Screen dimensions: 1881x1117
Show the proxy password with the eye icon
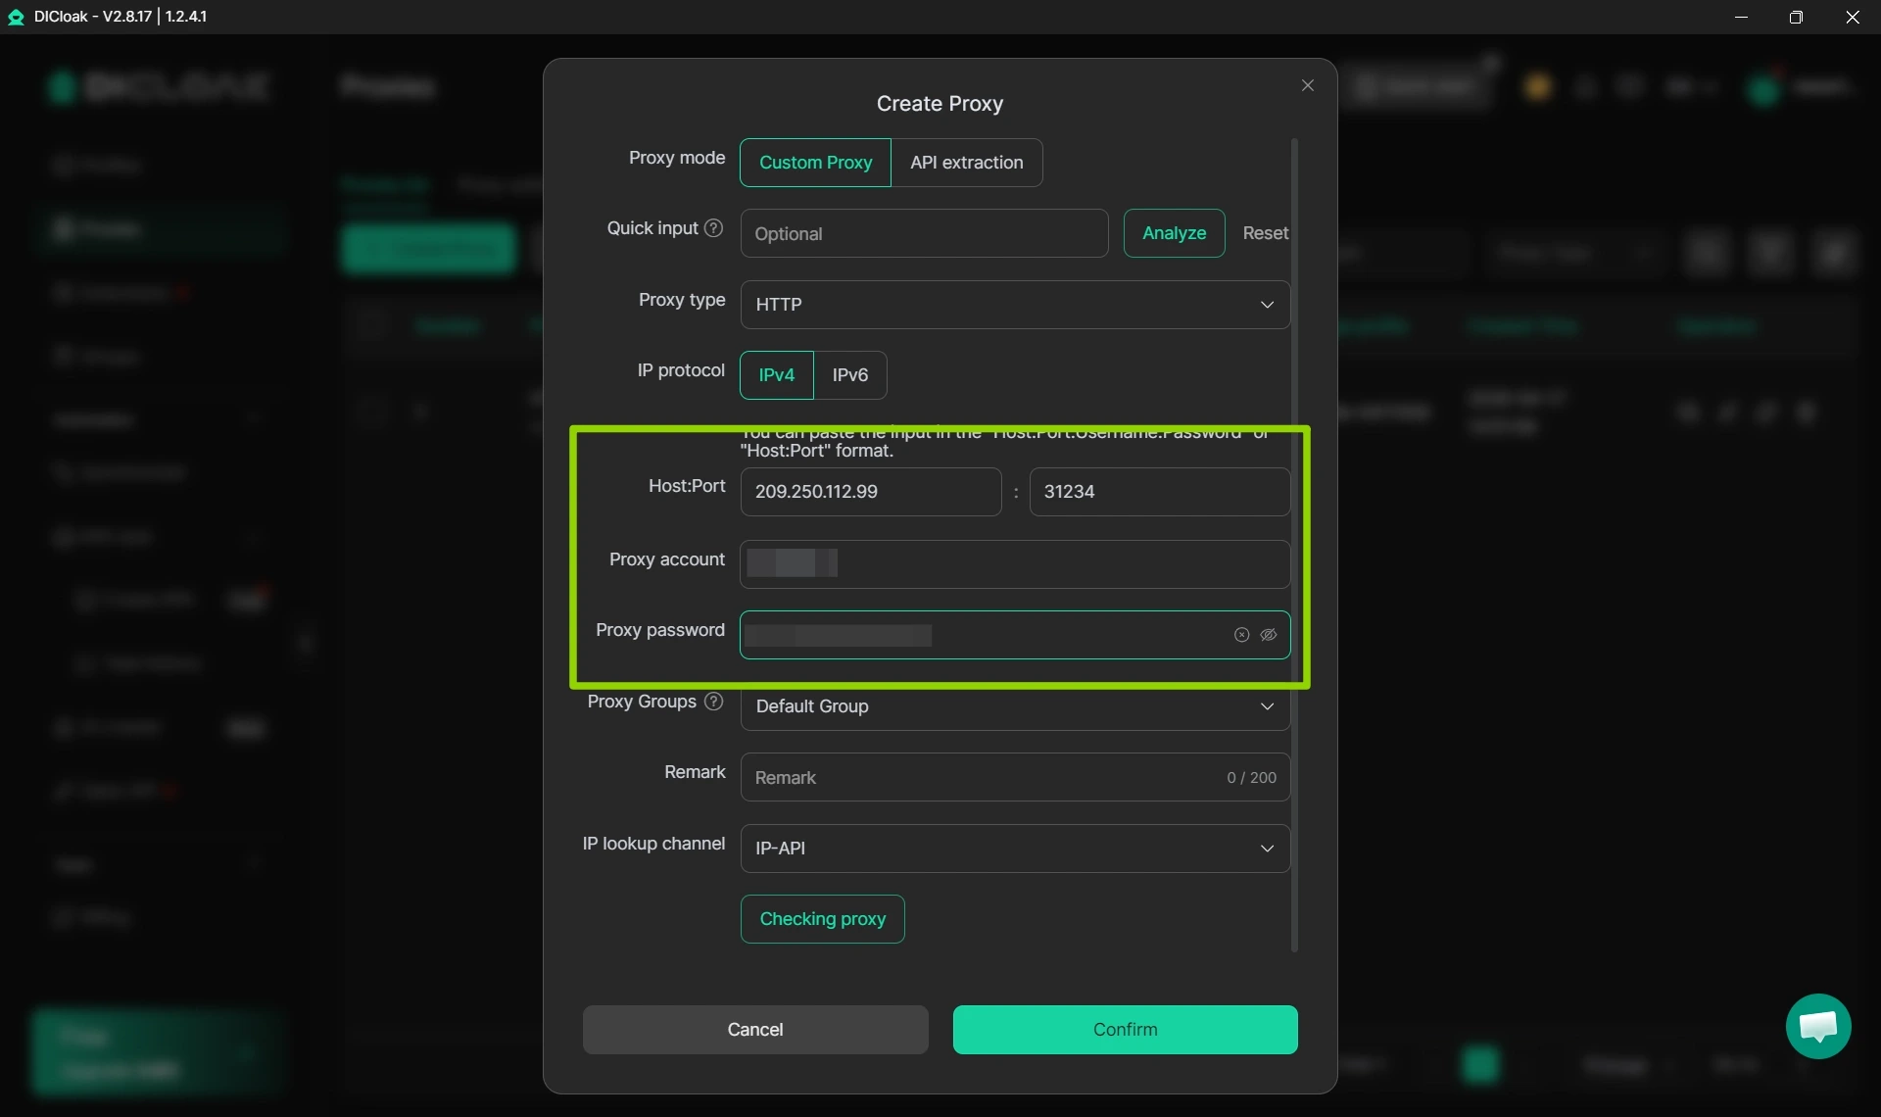coord(1270,635)
